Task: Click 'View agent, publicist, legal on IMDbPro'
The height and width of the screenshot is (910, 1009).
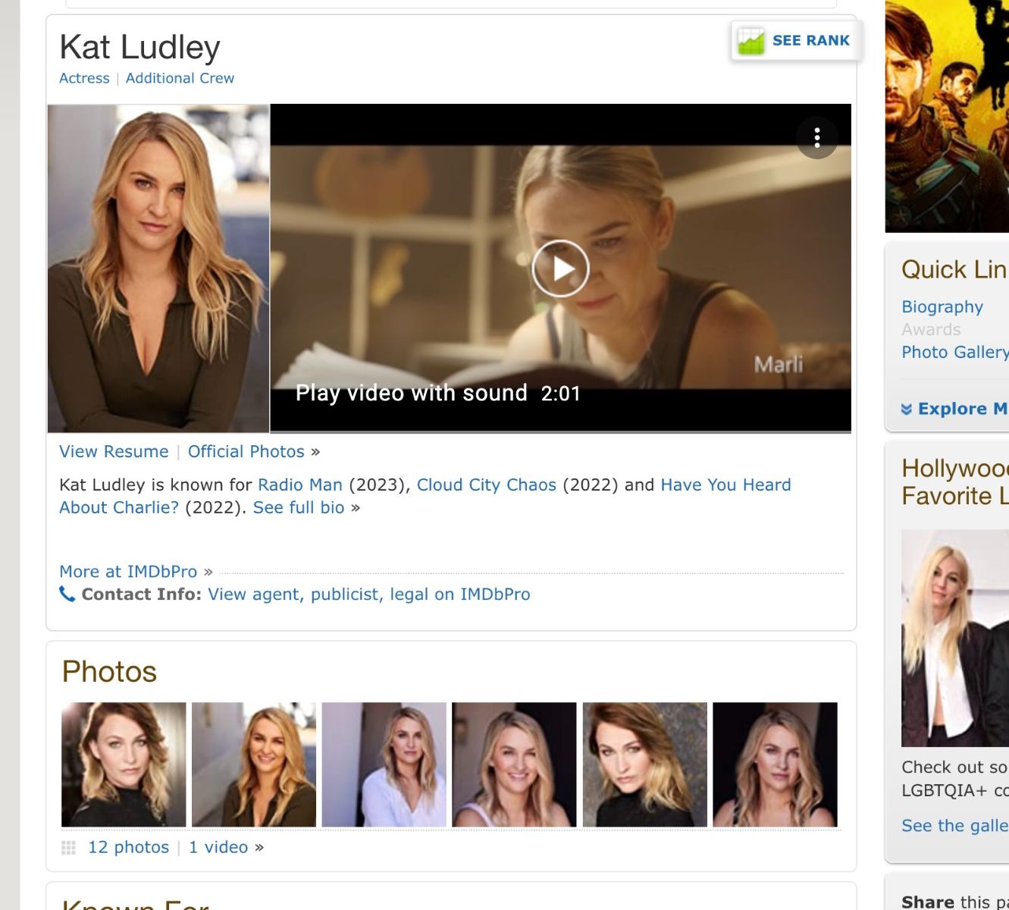Action: [368, 595]
